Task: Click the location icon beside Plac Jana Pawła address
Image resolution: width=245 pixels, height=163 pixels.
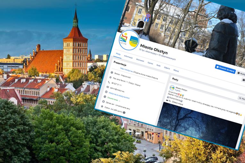Action: coord(110,77)
